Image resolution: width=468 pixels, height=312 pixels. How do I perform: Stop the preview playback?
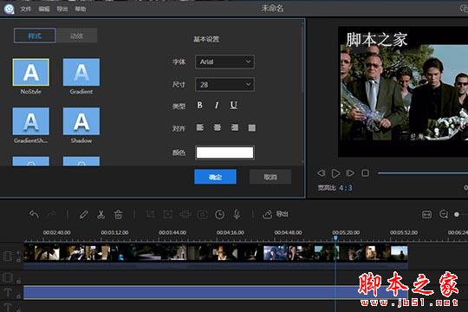tap(365, 173)
